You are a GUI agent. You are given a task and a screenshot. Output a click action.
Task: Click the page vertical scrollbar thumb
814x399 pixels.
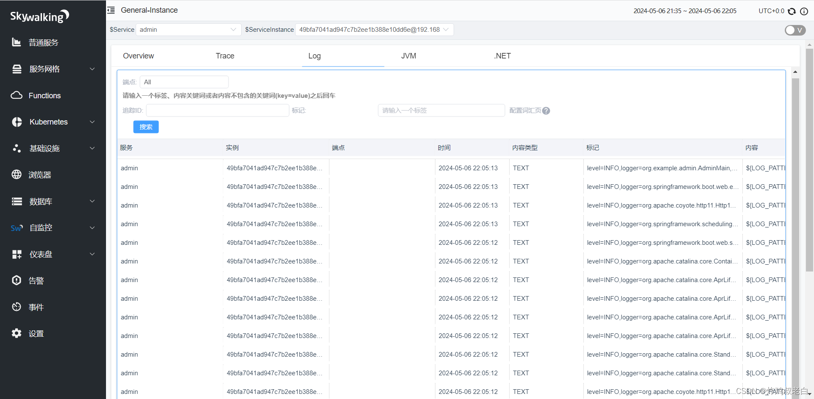[x=809, y=160]
